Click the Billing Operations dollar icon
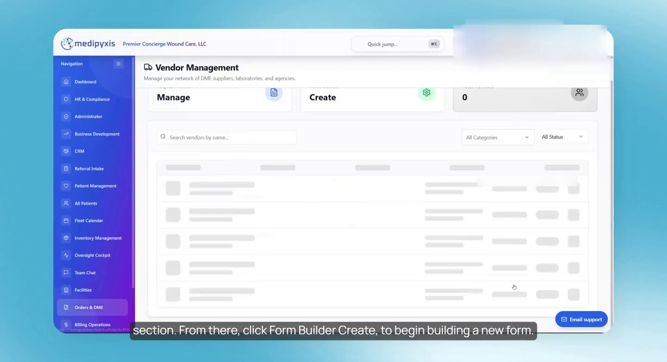 66,325
